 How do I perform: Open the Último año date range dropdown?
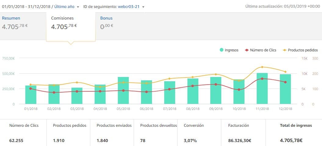[x=67, y=7]
